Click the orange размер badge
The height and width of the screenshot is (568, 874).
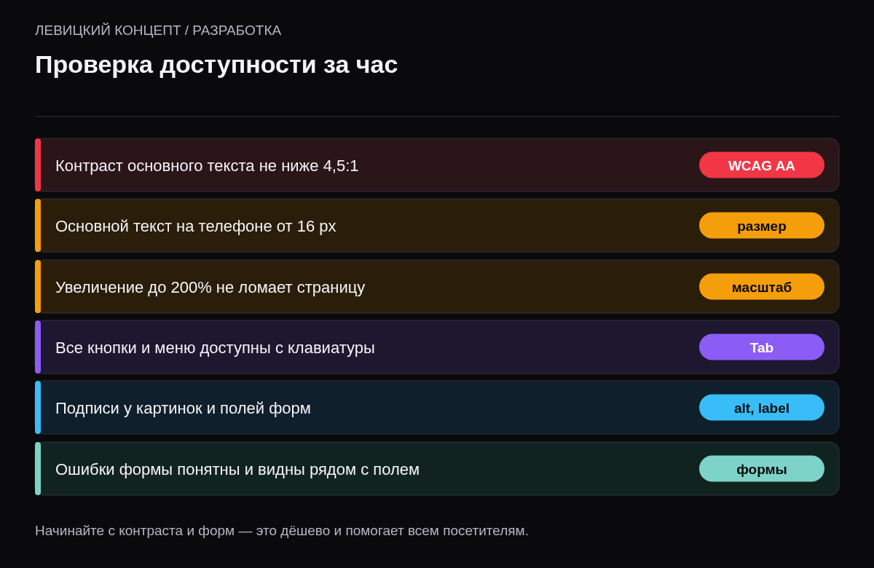point(762,226)
